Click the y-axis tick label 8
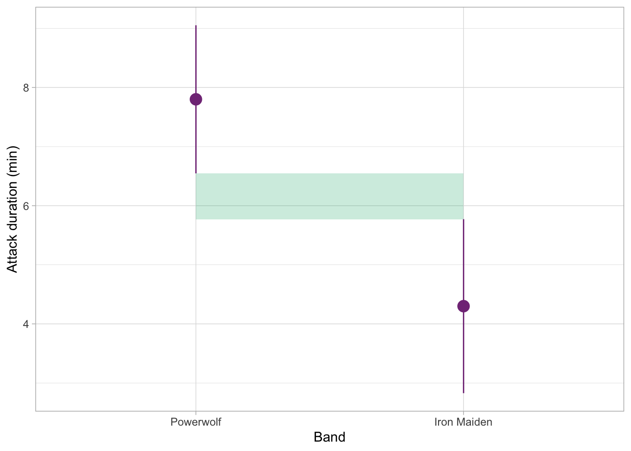The image size is (631, 451). tap(26, 88)
